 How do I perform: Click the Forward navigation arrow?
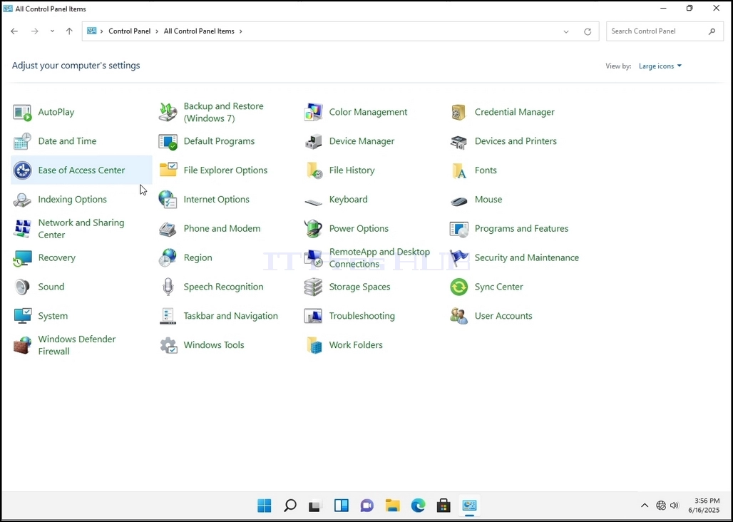tap(35, 31)
